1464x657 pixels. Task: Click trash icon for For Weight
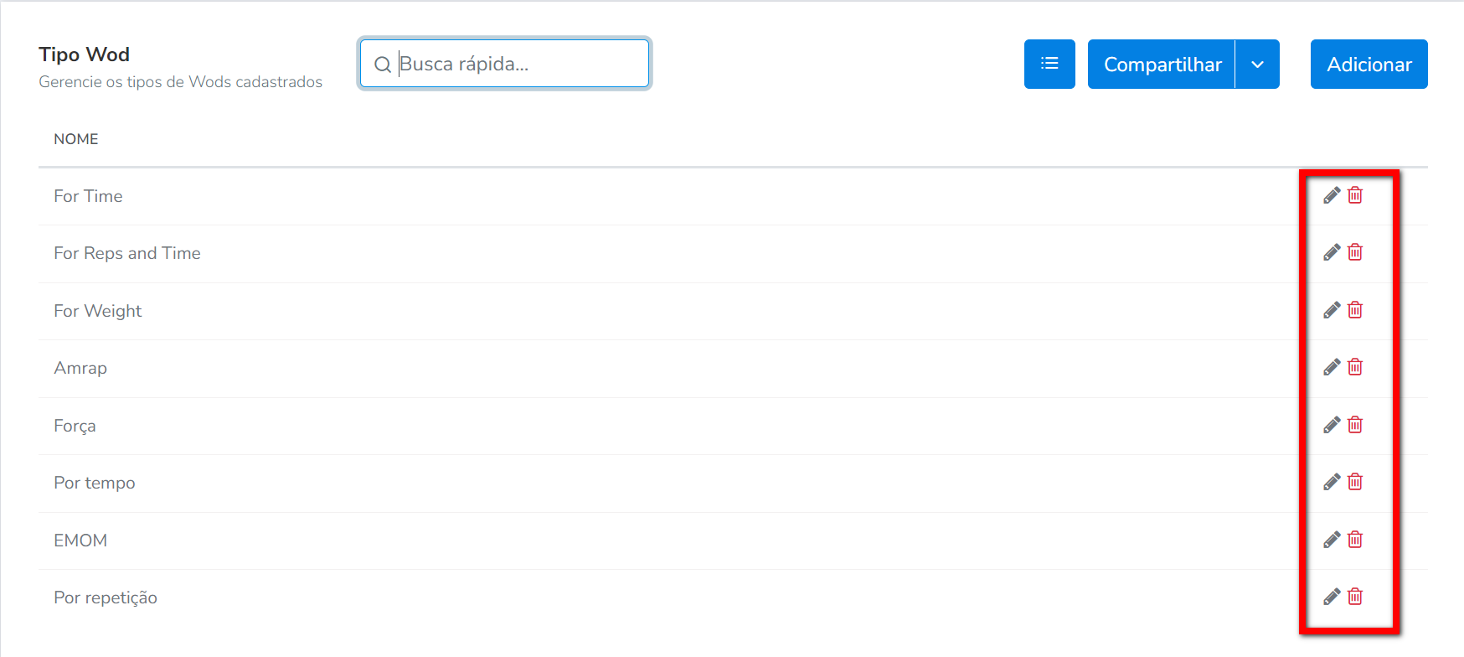click(x=1355, y=310)
